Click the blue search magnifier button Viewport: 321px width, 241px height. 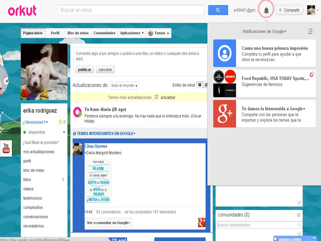tap(218, 10)
